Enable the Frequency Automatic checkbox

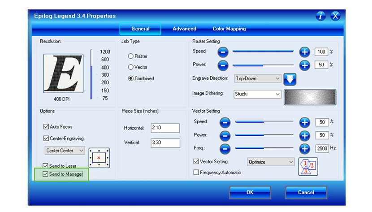(x=196, y=173)
